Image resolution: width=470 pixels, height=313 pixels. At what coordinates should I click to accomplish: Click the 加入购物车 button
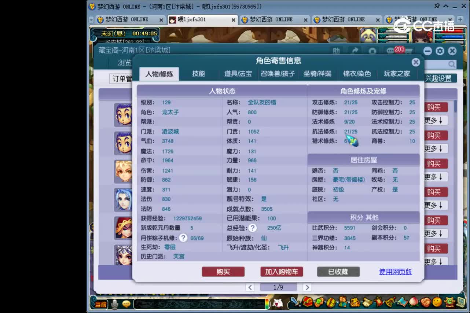282,272
